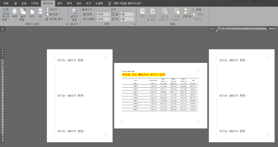Open 텍스트 줄 바꿈 (wrap text)
The image size is (278, 147).
pos(152,15)
